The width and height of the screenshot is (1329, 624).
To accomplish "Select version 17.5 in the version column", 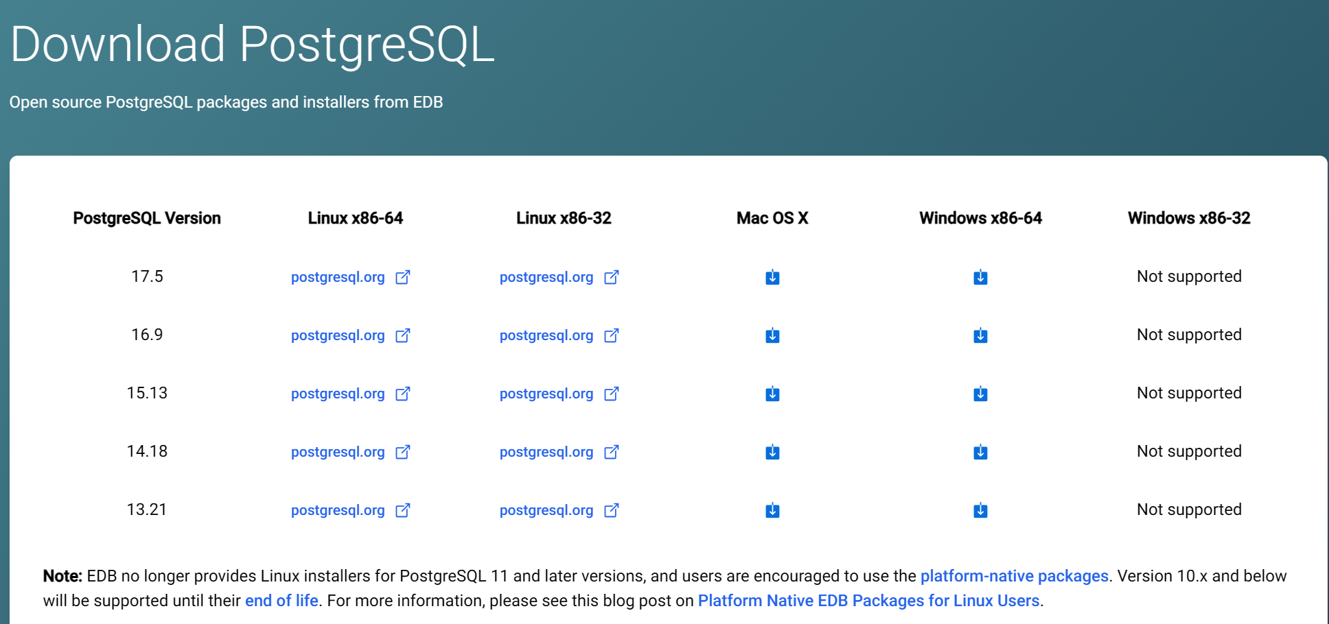I will pos(147,276).
